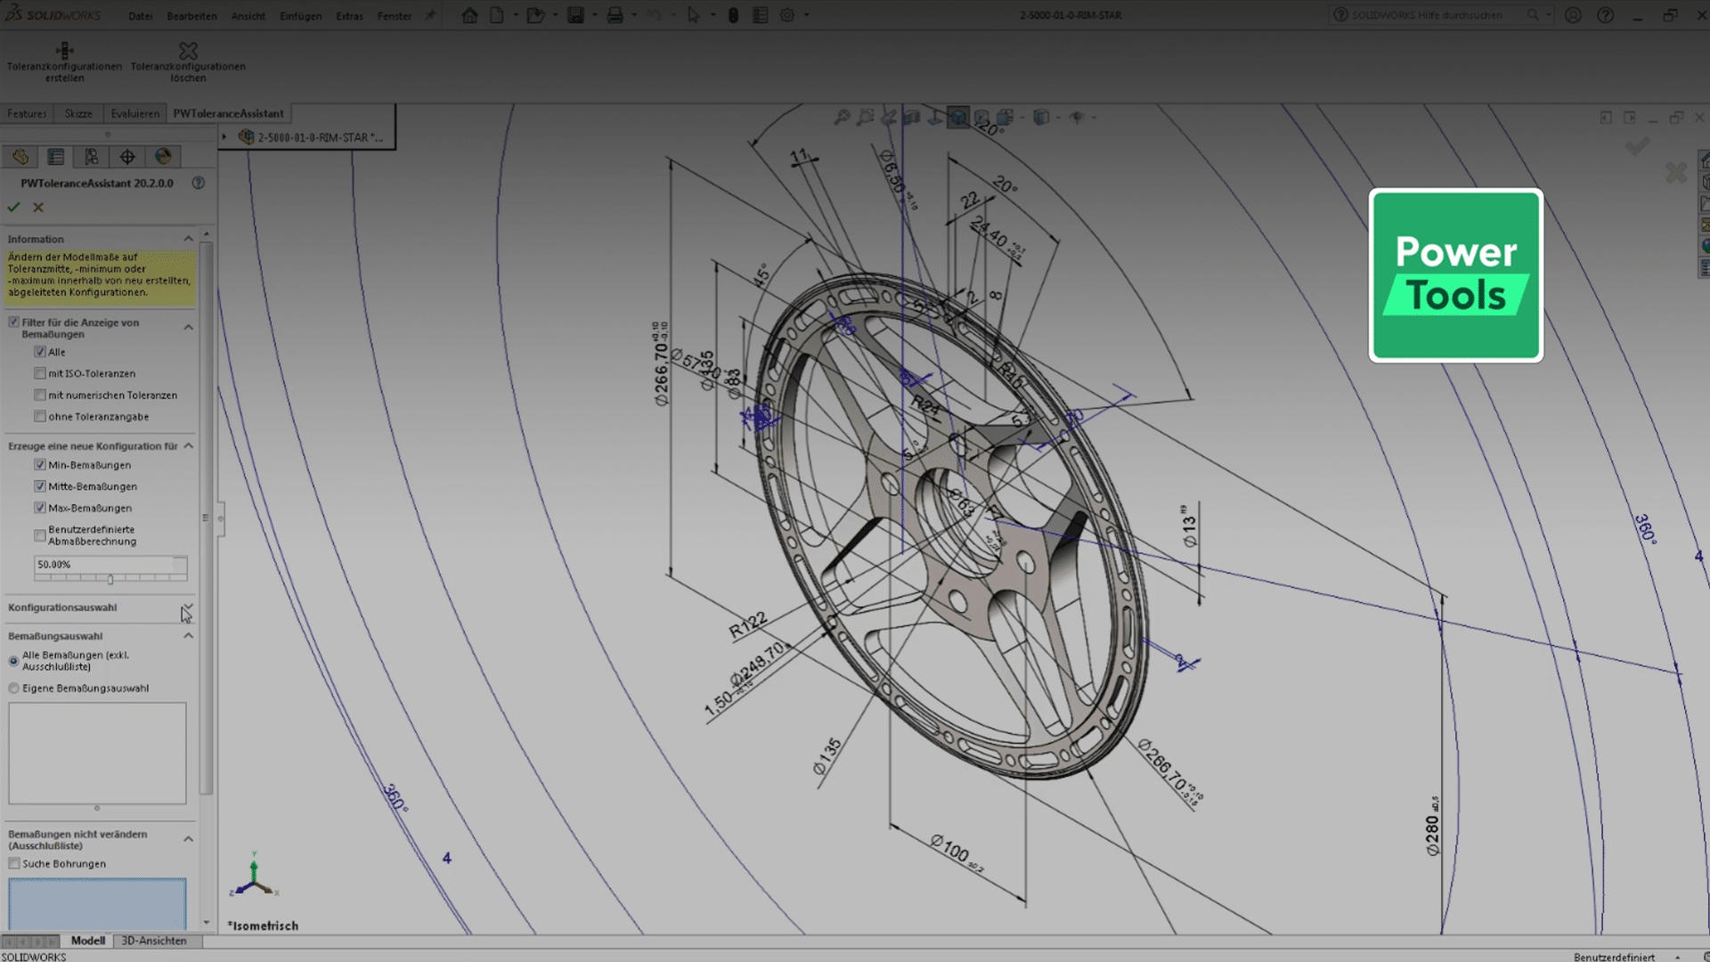Open the File Properties list icon
This screenshot has height=962, width=1710.
pyautogui.click(x=760, y=15)
